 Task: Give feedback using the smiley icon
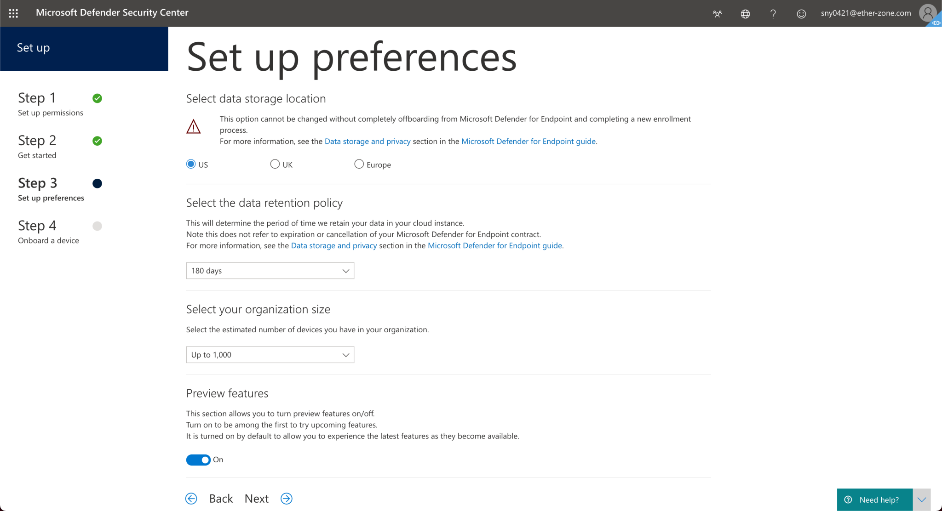point(801,13)
